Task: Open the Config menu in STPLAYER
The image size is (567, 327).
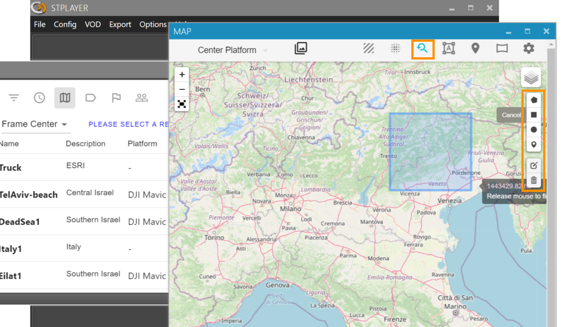Action: (64, 24)
